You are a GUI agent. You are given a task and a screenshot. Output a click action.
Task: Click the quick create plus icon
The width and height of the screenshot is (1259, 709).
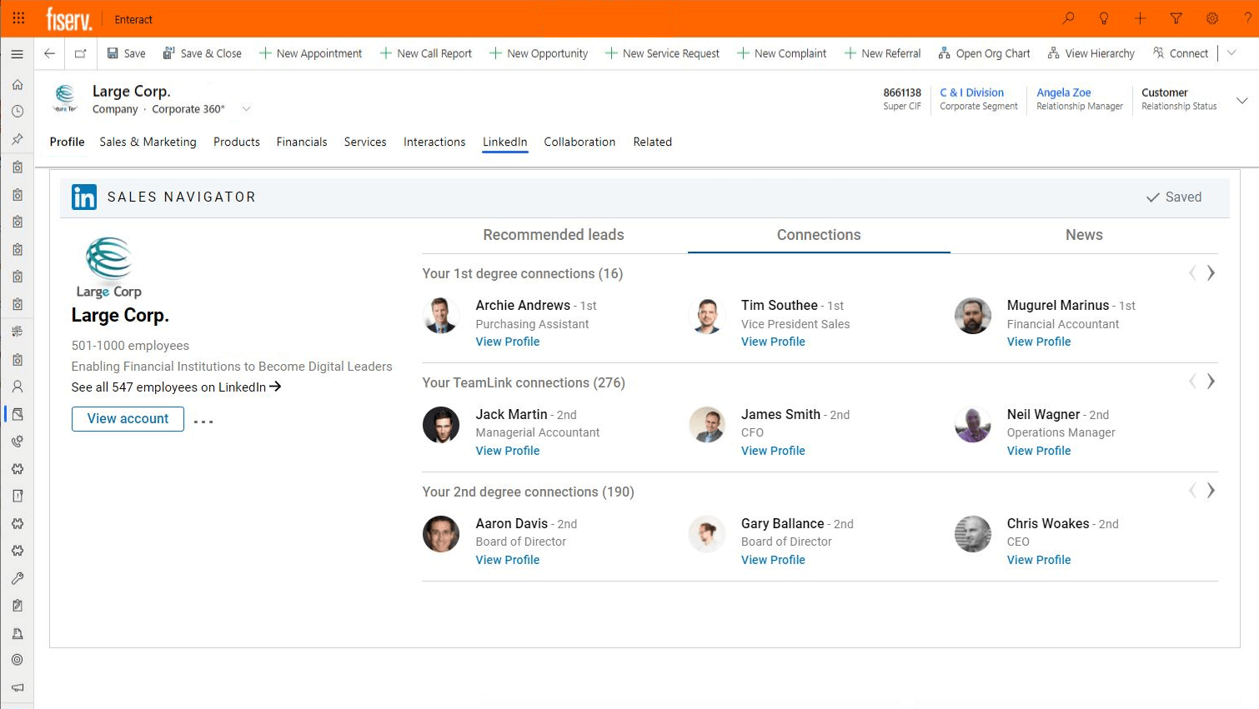1140,18
